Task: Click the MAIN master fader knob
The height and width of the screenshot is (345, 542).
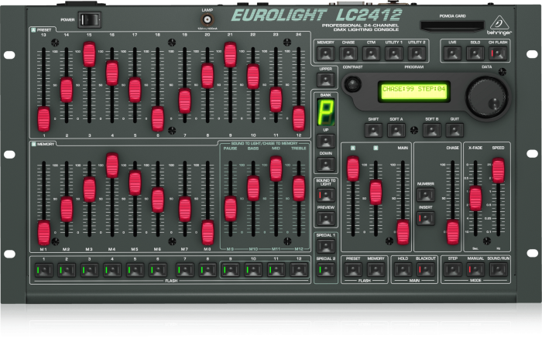Action: [403, 232]
